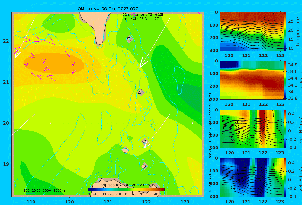Click the temperature color scale bar
The image size is (302, 205).
[285, 32]
